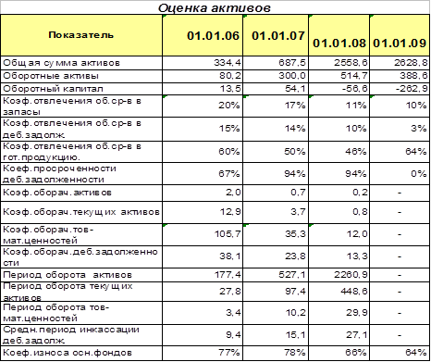Click the value 334,4 cell
This screenshot has height=362, width=431.
203,63
